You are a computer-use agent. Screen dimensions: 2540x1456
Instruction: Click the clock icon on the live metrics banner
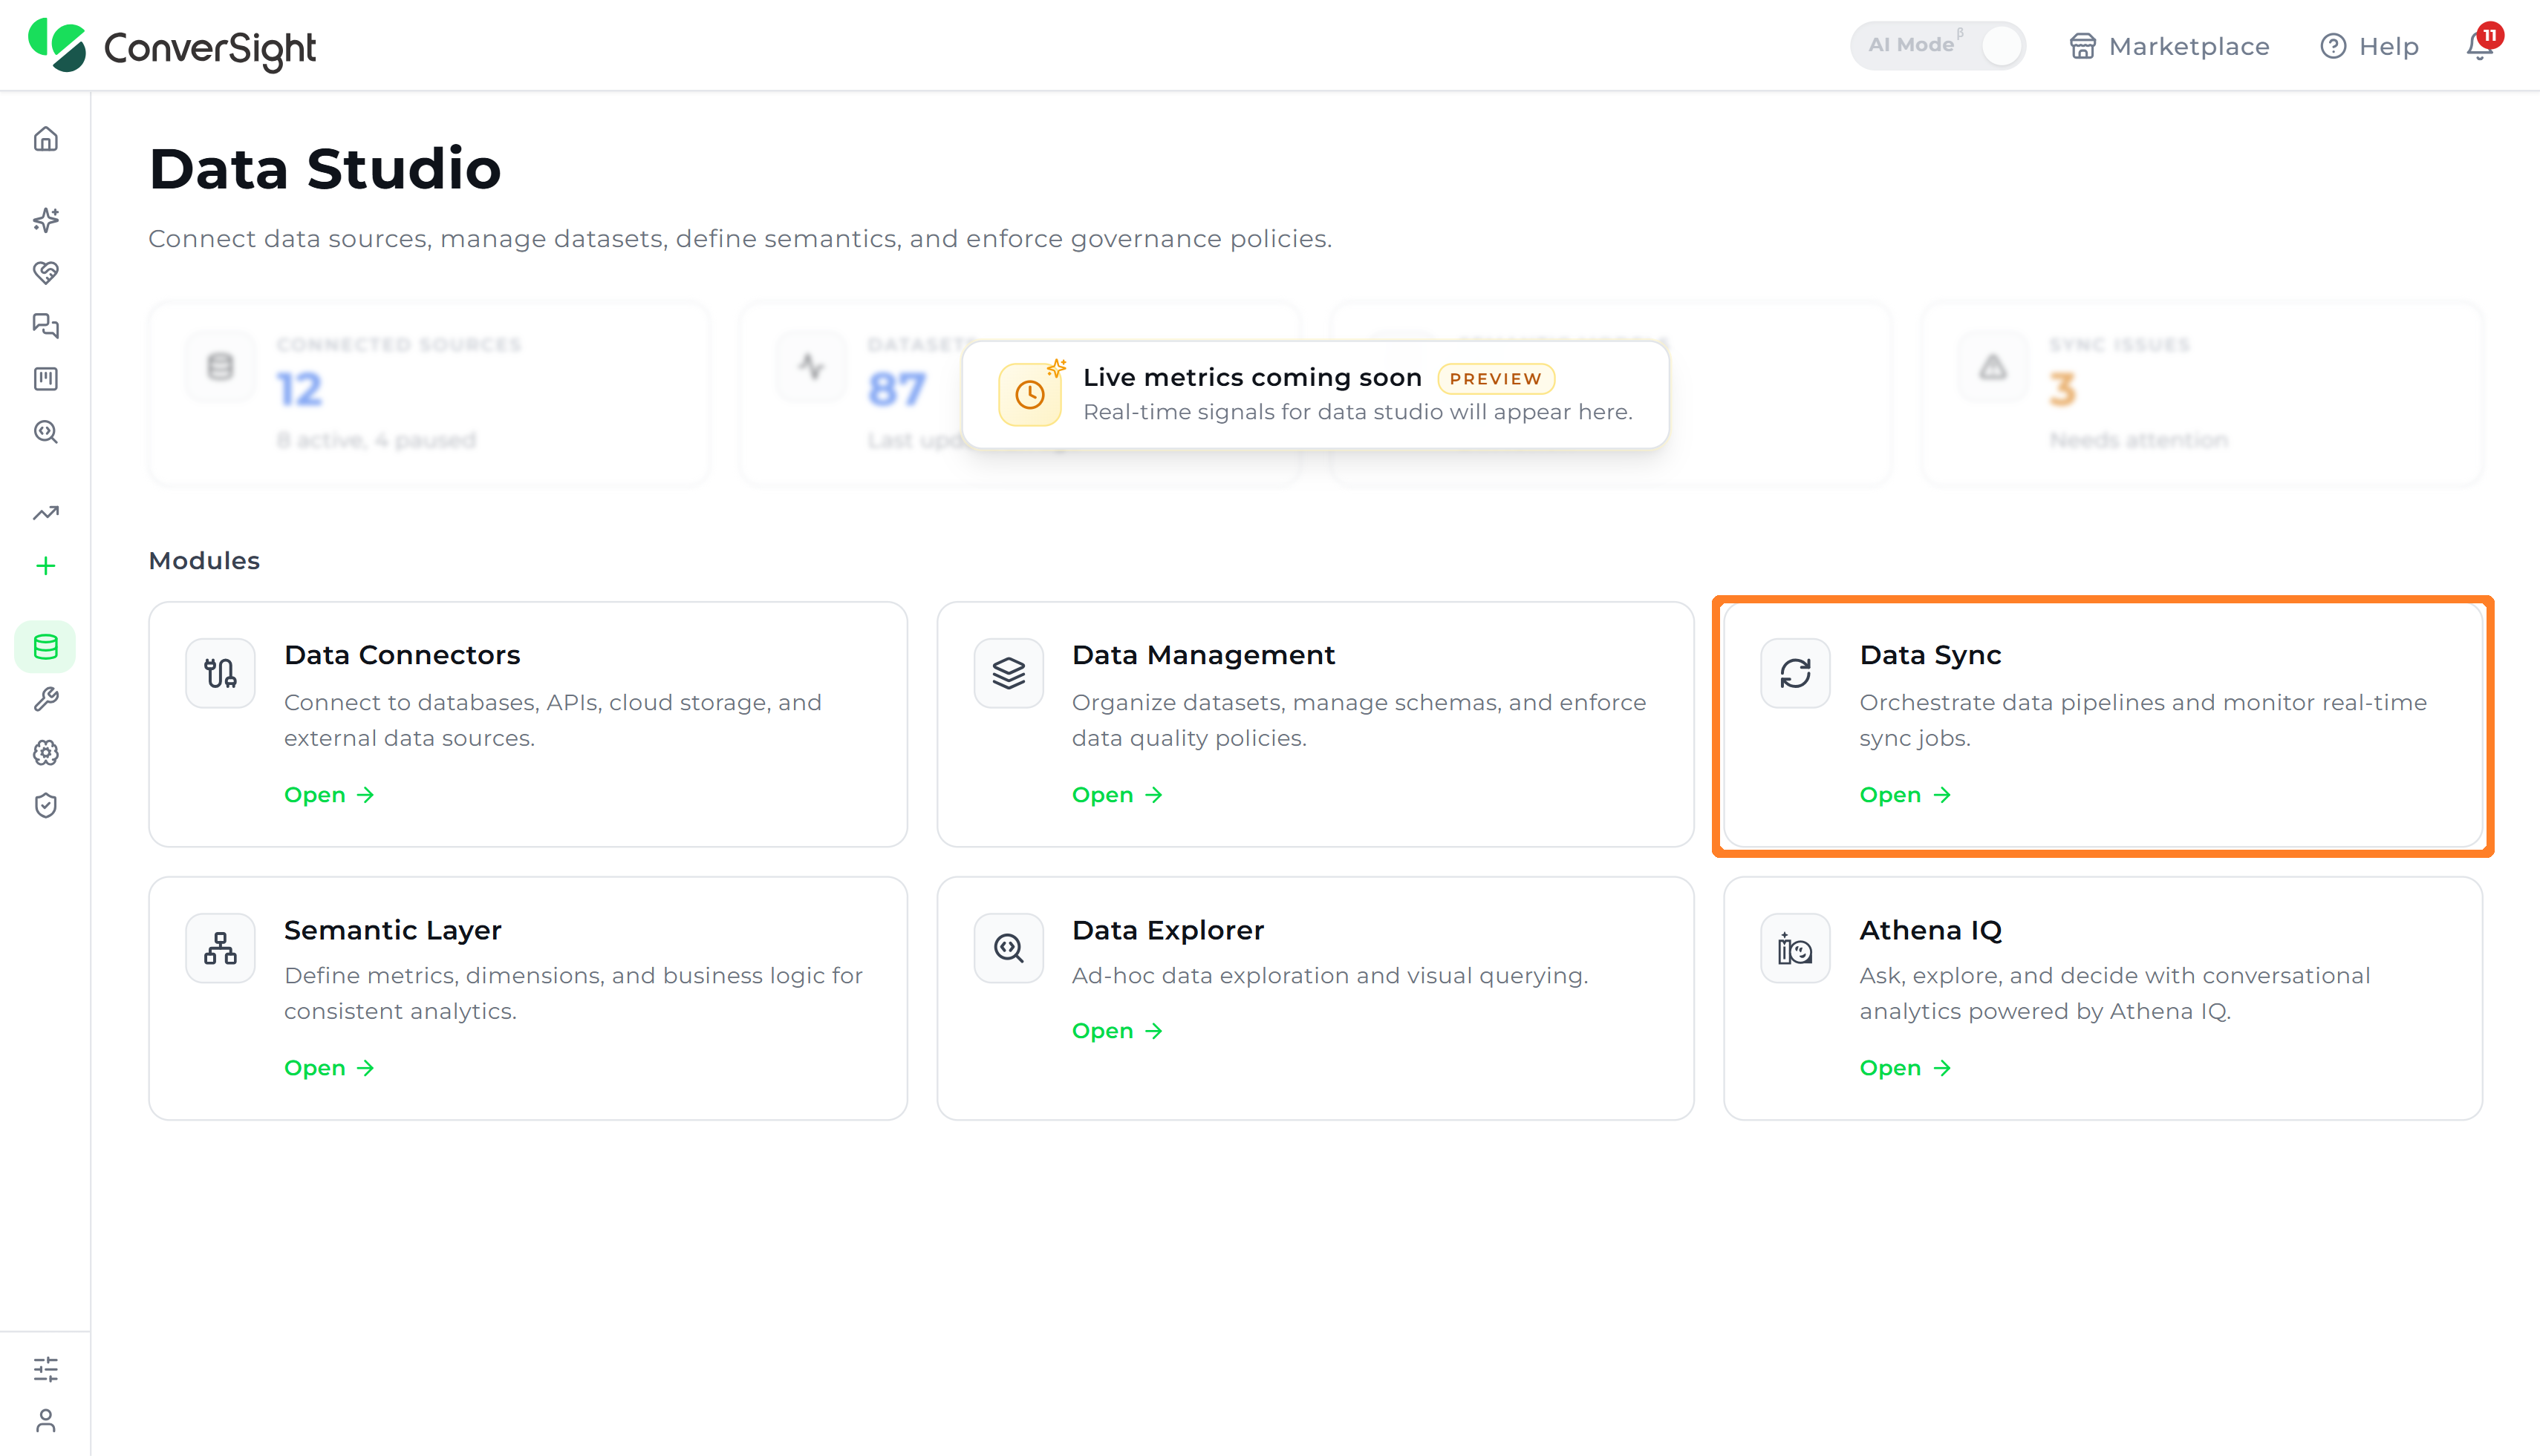coord(1030,394)
